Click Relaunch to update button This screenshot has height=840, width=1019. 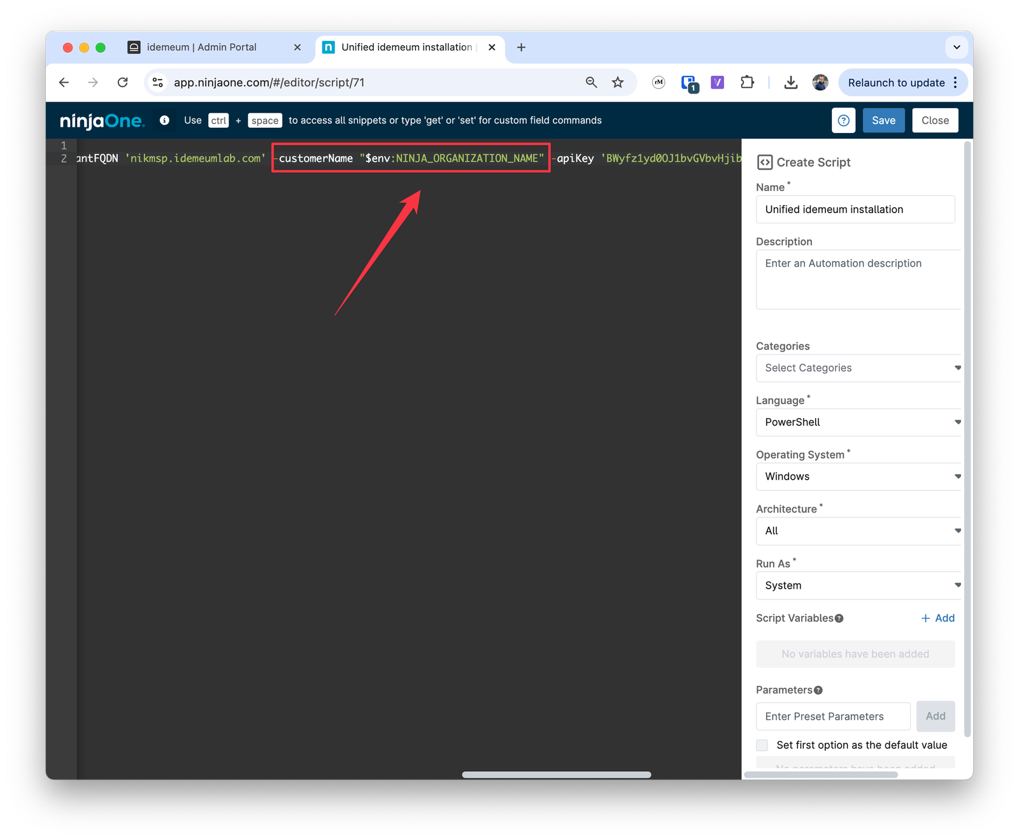tap(896, 83)
